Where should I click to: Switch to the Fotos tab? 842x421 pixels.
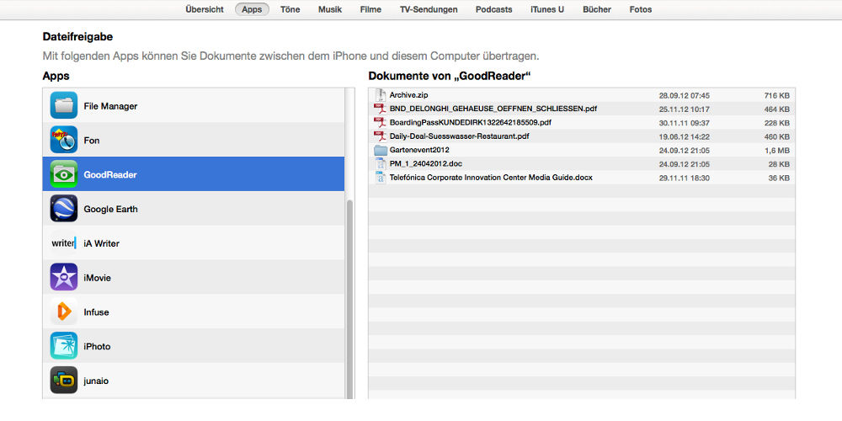pyautogui.click(x=641, y=9)
